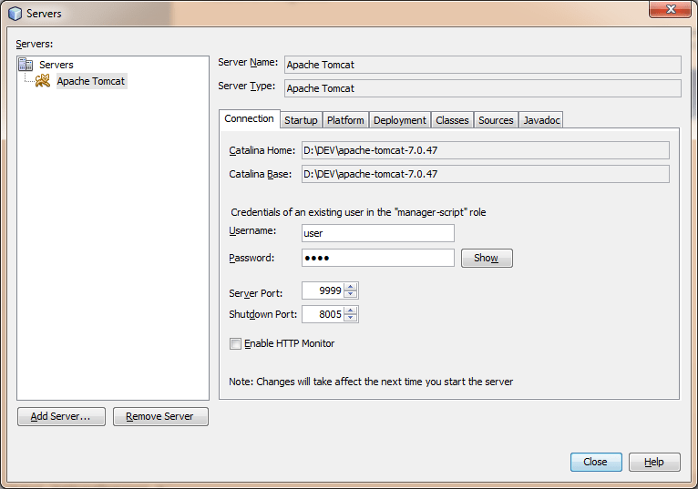698x489 pixels.
Task: Click the window close X button
Action: click(670, 9)
